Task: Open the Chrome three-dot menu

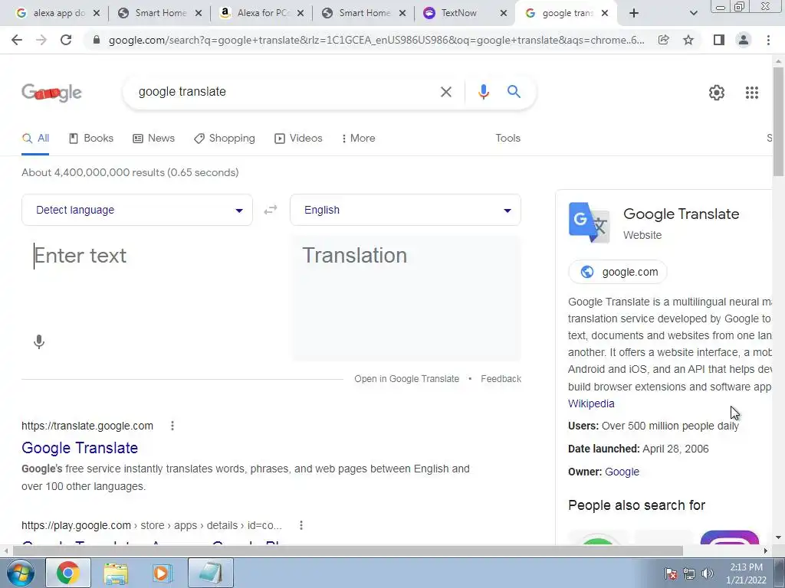Action: (768, 40)
